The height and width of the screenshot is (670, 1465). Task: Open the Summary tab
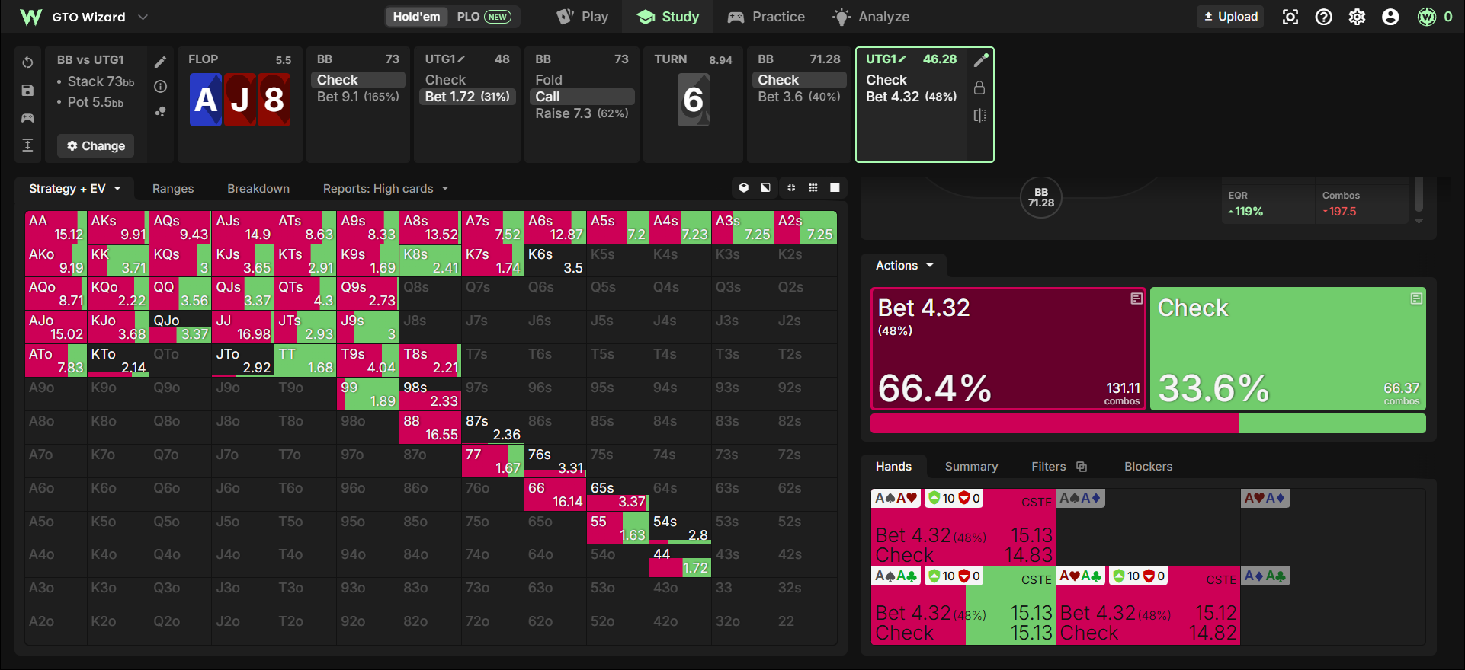971,467
